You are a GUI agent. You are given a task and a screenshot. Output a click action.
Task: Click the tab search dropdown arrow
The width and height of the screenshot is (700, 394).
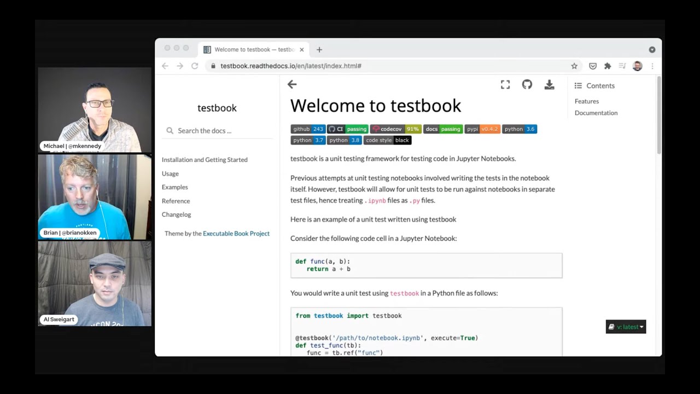click(652, 49)
